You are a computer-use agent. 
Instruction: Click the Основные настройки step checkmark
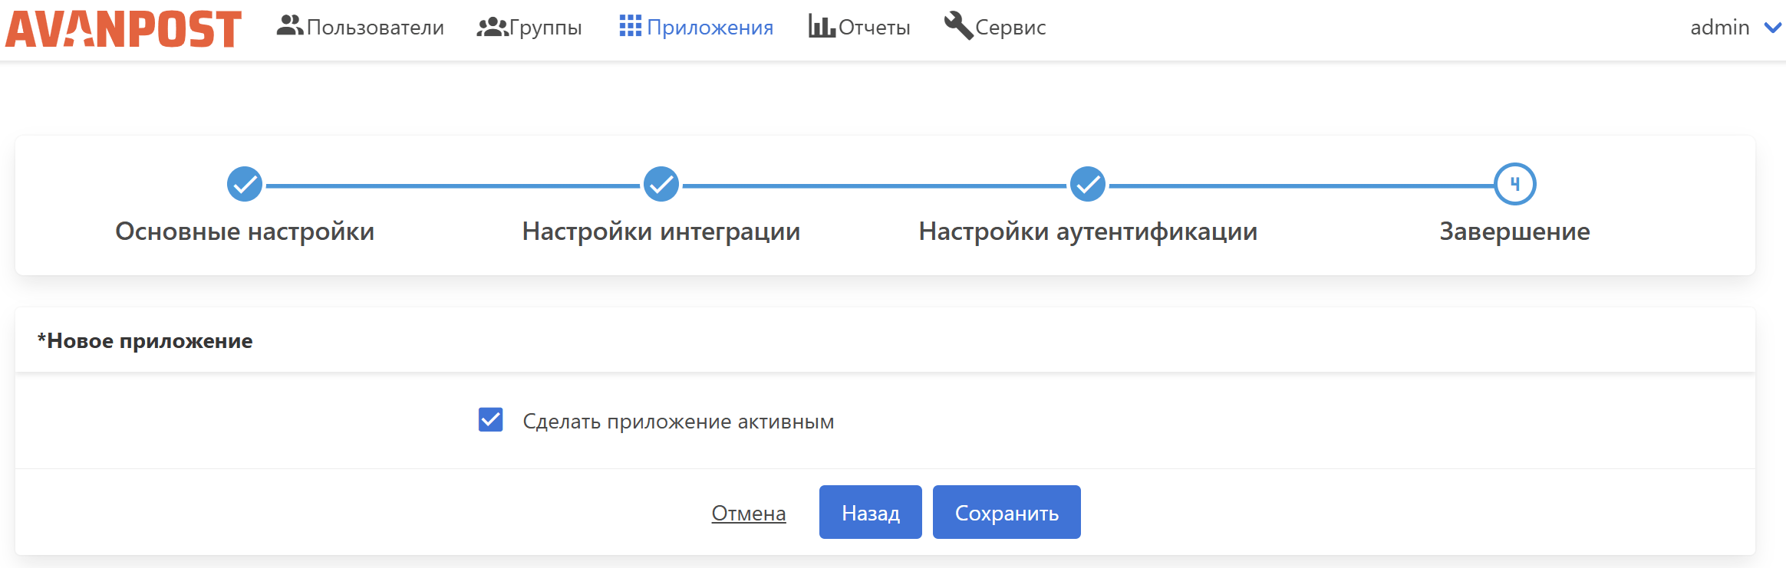pos(245,184)
